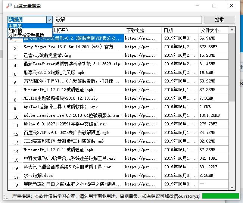Viewport: 243px width, 203px height.
Task: Click the keyword input field containing 破解
Action: click(128, 20)
